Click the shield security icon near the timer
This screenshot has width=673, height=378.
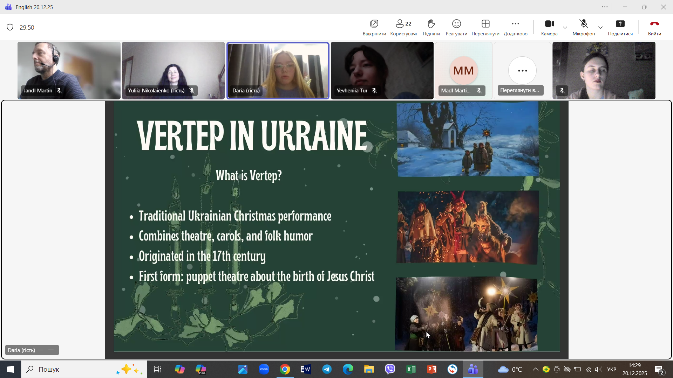tap(10, 27)
